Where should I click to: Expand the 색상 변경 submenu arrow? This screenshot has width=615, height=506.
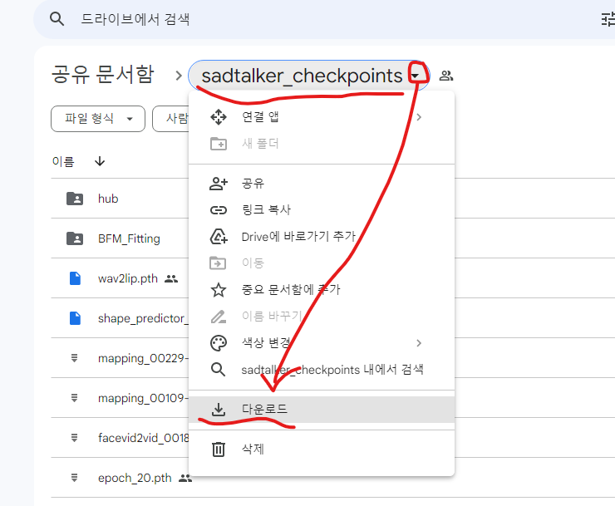tap(419, 343)
